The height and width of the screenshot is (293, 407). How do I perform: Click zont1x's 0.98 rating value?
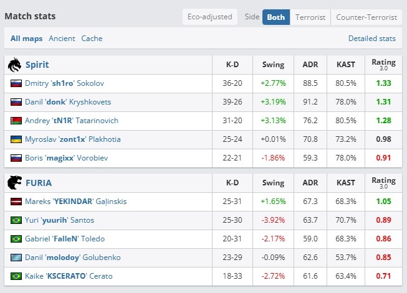[384, 139]
